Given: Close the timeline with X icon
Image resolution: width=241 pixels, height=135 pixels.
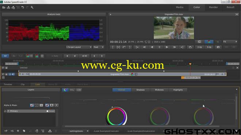Looking at the screenshot, I should [x=237, y=68].
